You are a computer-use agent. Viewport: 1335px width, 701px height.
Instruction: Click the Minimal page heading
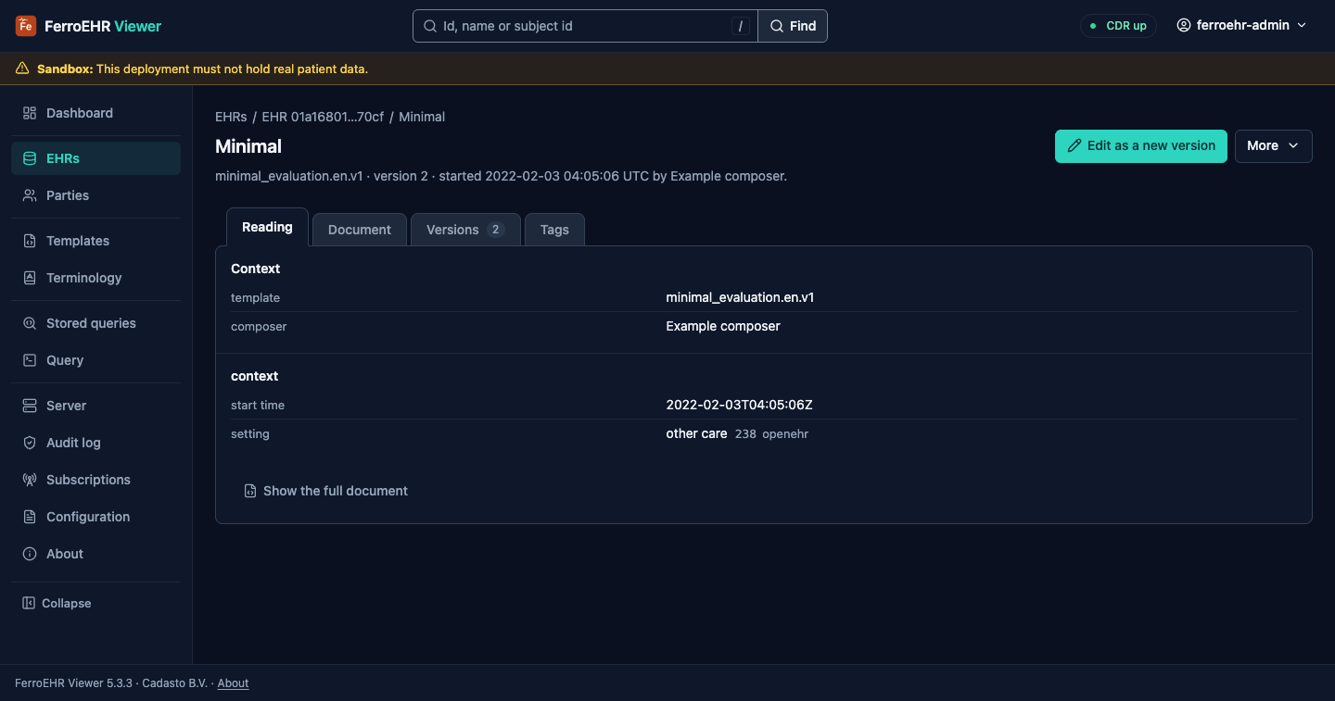[x=248, y=146]
